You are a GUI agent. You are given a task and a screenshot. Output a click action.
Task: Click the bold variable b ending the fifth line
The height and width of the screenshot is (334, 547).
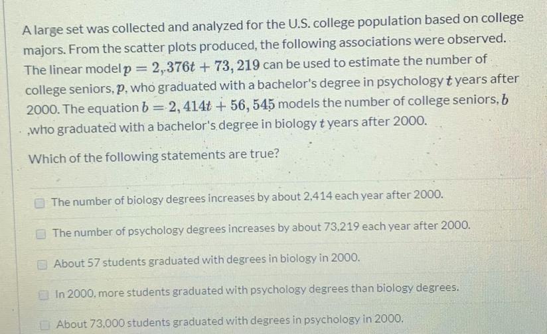click(505, 100)
